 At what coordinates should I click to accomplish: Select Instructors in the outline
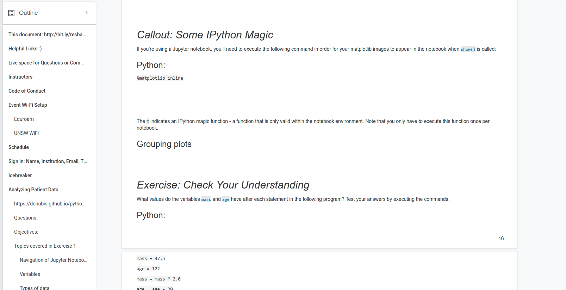[x=20, y=77]
